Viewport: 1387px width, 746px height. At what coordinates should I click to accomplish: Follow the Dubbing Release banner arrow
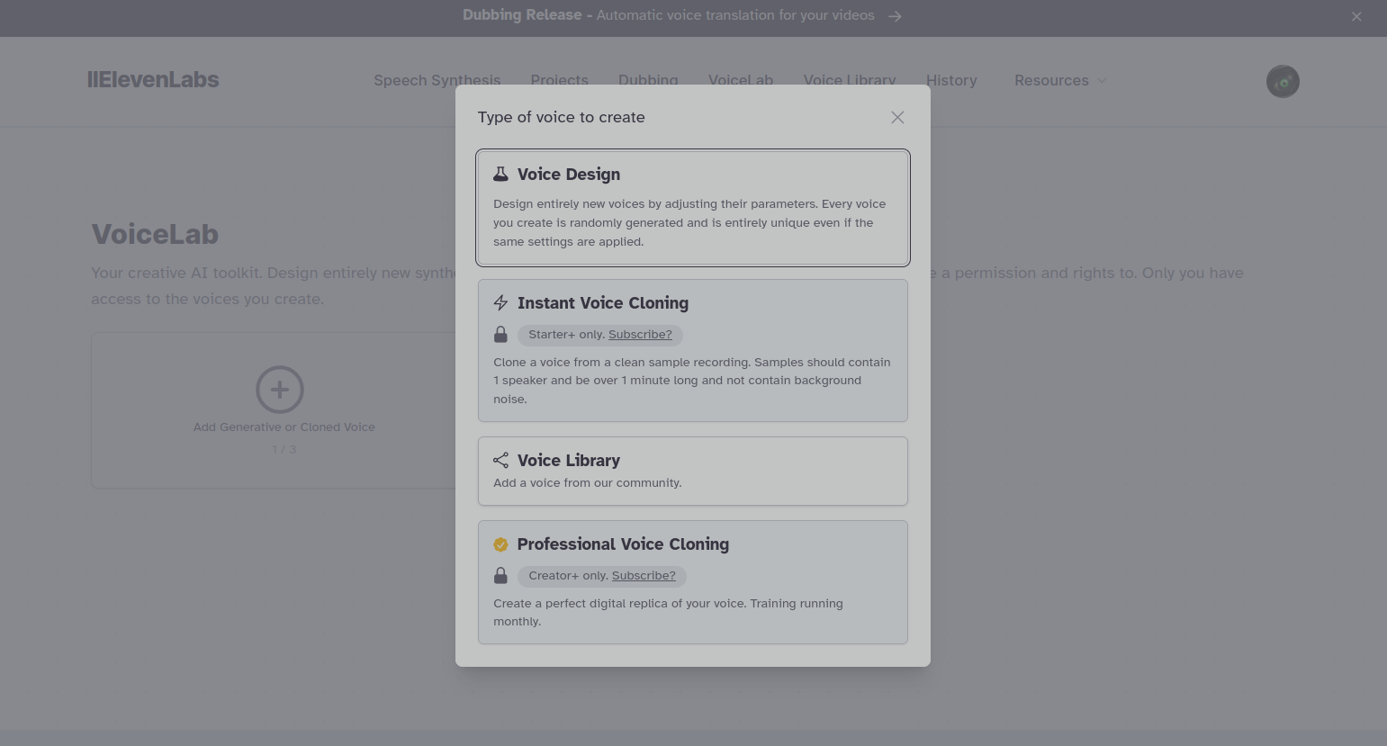[x=895, y=16]
